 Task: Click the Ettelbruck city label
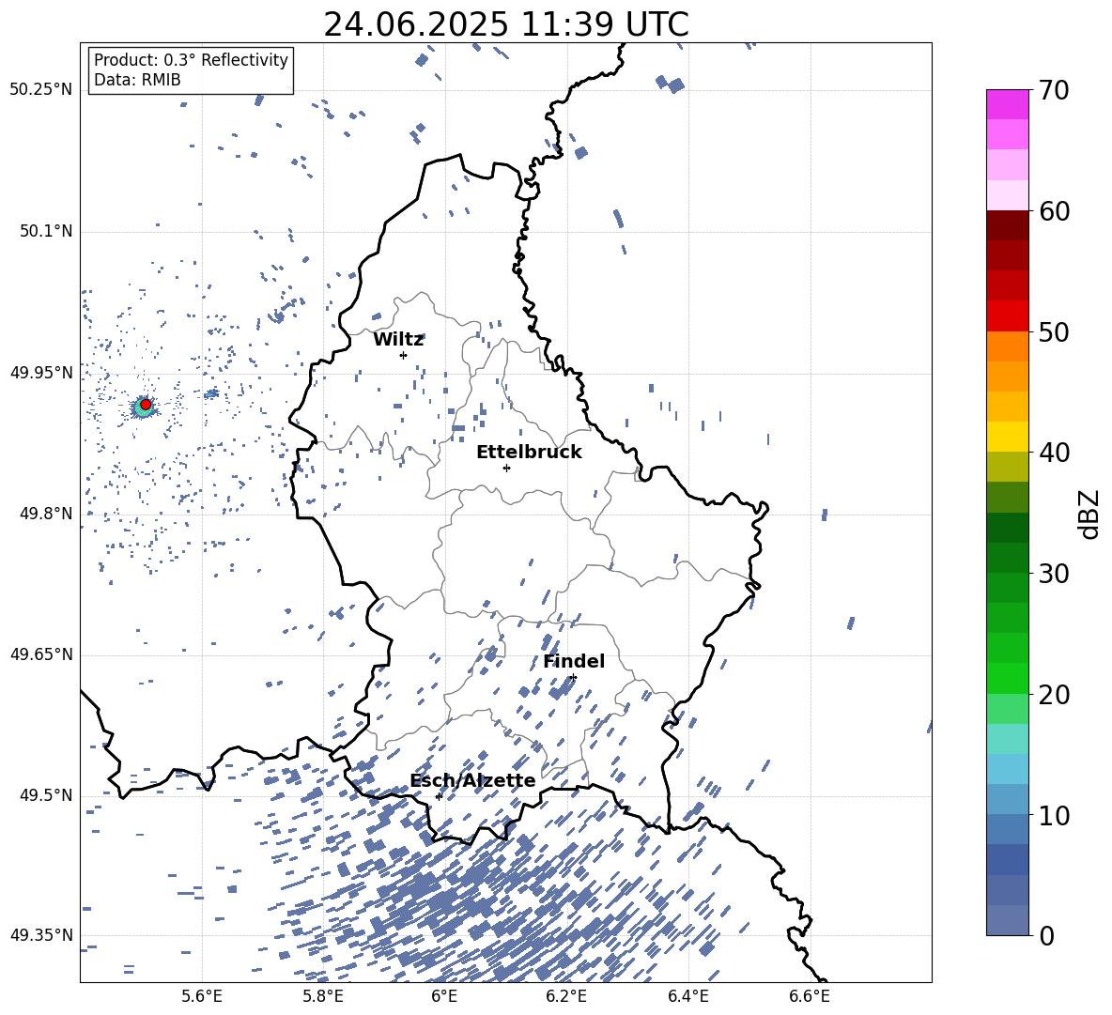pyautogui.click(x=529, y=453)
